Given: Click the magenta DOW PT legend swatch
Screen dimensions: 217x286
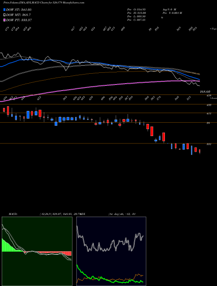Looking at the screenshot, I should (x=4, y=20).
